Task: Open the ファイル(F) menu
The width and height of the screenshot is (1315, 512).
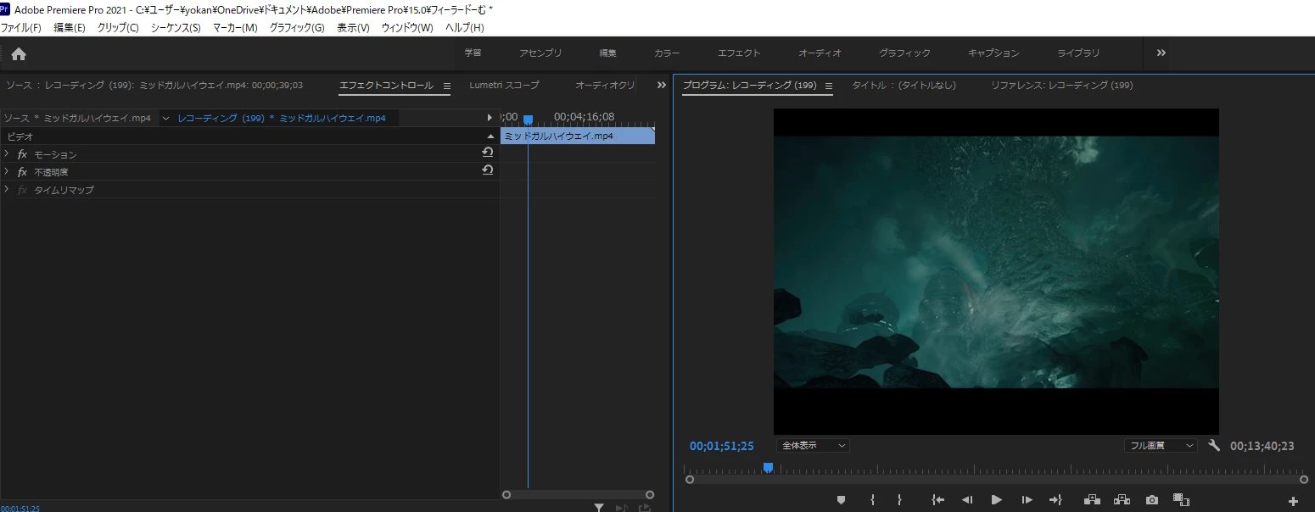Action: click(x=20, y=28)
